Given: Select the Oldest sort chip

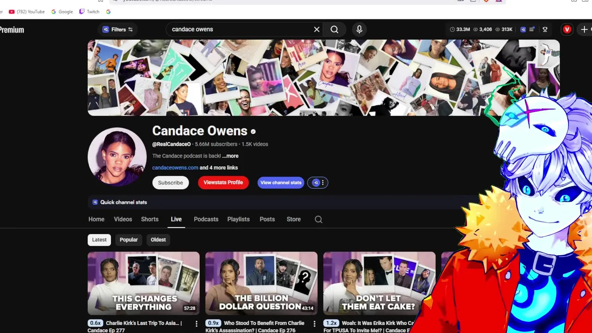Looking at the screenshot, I should coord(158,240).
